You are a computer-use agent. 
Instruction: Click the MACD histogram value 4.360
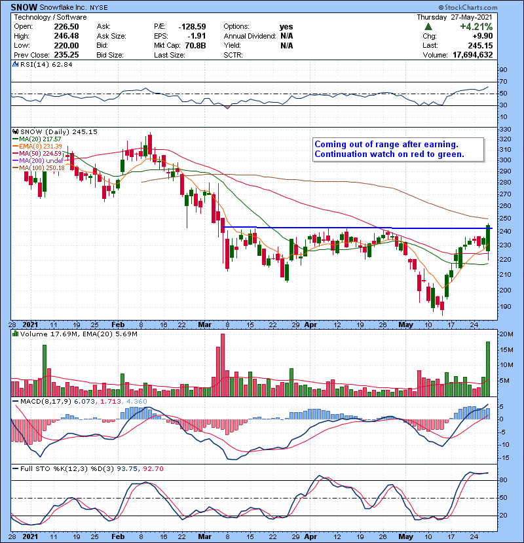coord(137,402)
